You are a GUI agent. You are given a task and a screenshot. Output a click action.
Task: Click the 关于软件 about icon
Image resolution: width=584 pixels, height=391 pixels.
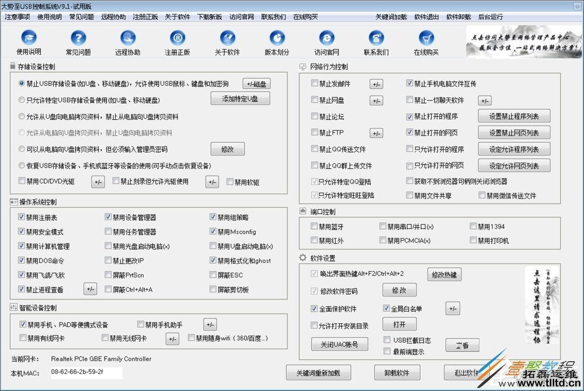point(228,41)
